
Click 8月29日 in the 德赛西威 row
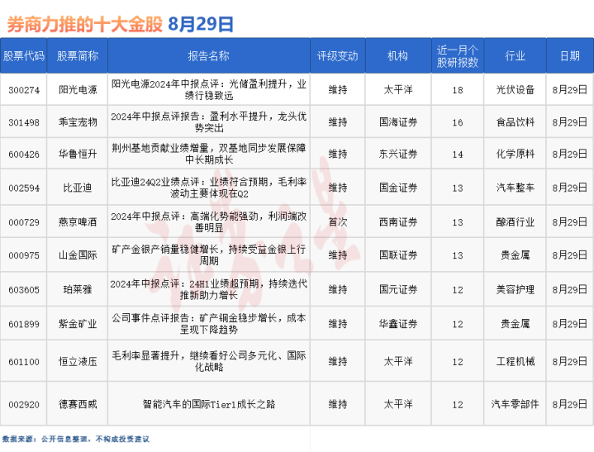(x=570, y=404)
